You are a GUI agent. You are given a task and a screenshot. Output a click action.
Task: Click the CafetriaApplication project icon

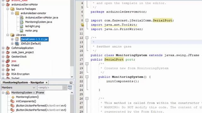coord(8,48)
